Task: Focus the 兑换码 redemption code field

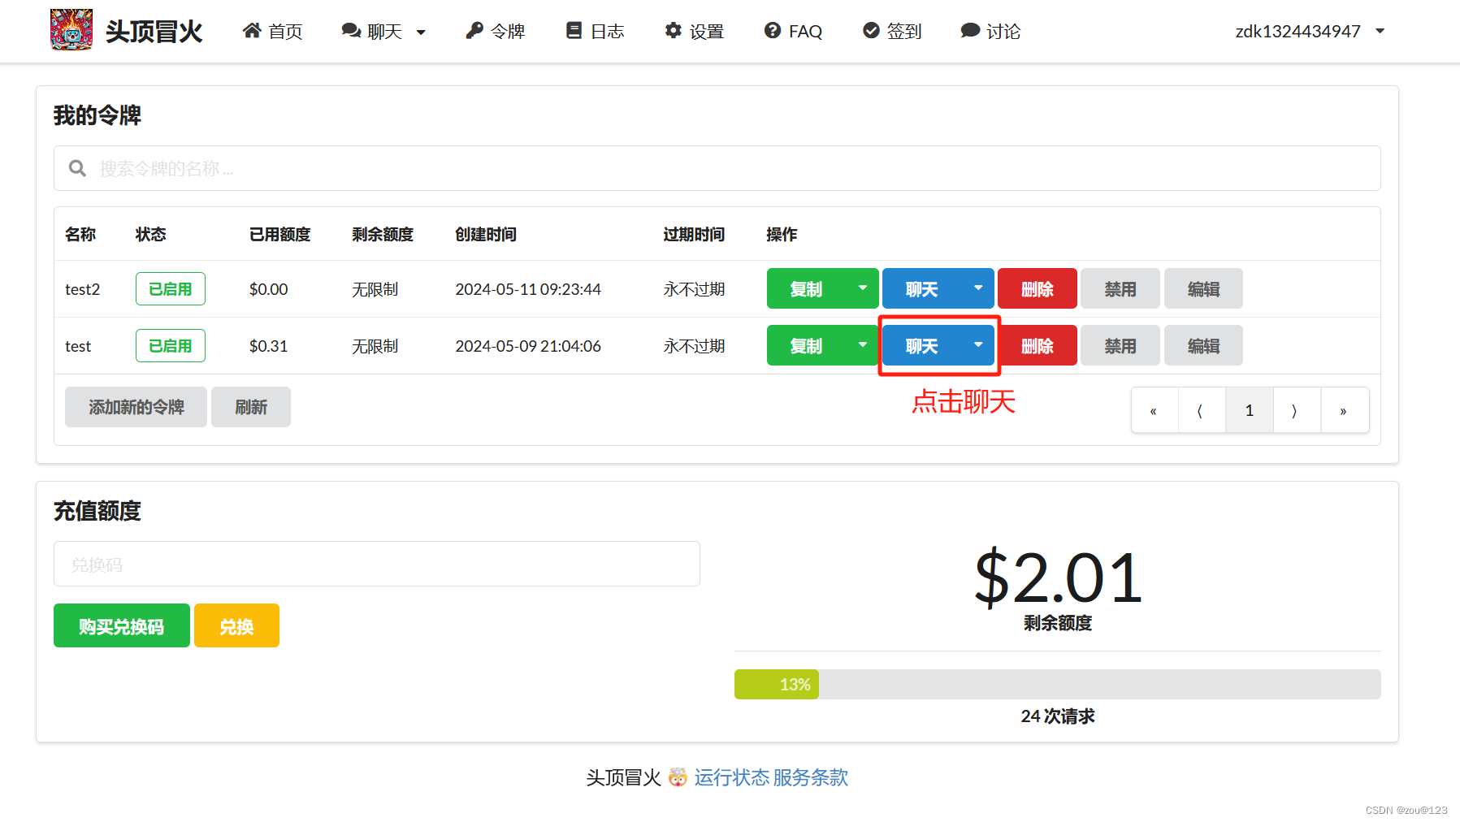Action: pyautogui.click(x=377, y=564)
